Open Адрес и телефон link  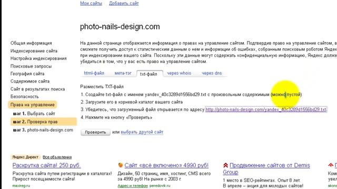click(x=133, y=186)
